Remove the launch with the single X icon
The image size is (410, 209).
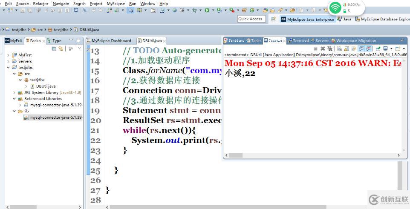[x=323, y=49]
